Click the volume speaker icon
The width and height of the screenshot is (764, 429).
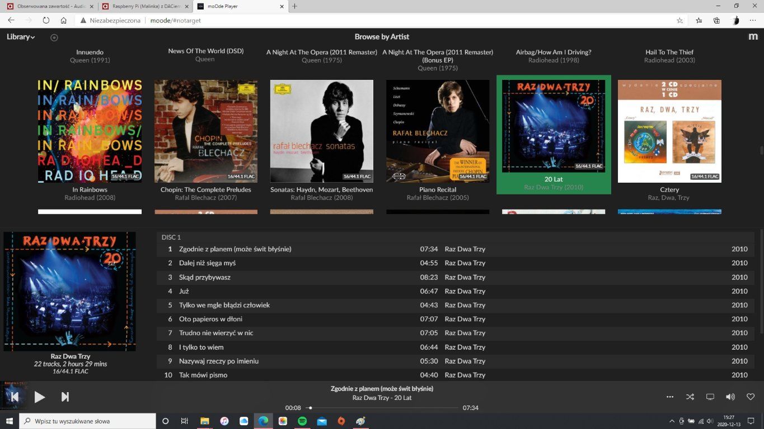pyautogui.click(x=730, y=397)
